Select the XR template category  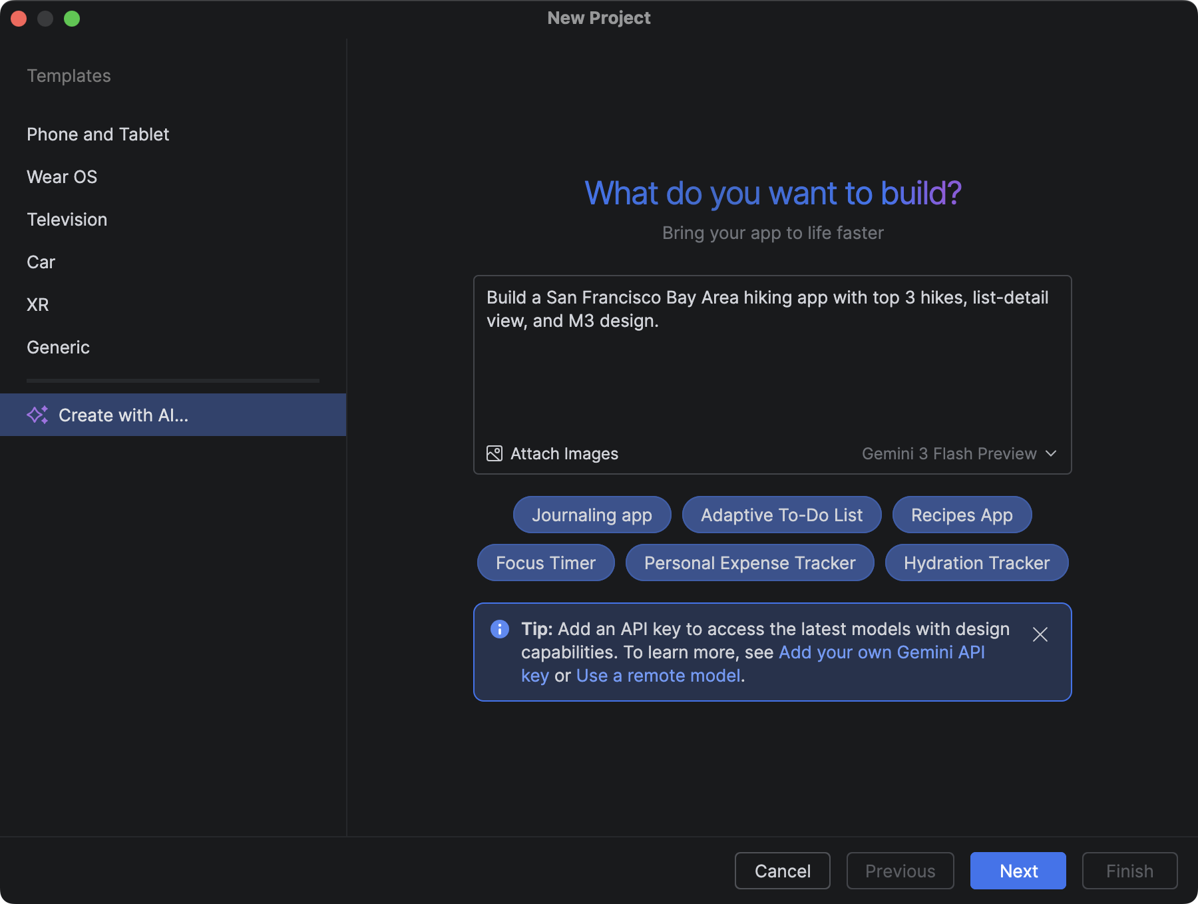tap(38, 304)
